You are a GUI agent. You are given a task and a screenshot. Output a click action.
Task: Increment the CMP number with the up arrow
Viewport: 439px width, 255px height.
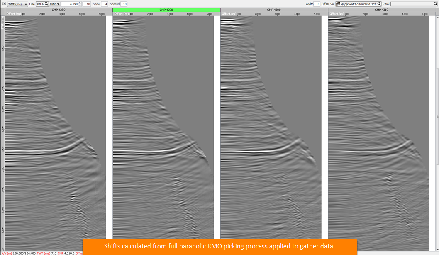point(80,3)
